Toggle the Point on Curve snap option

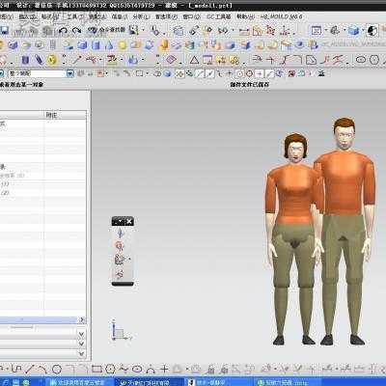(x=269, y=73)
